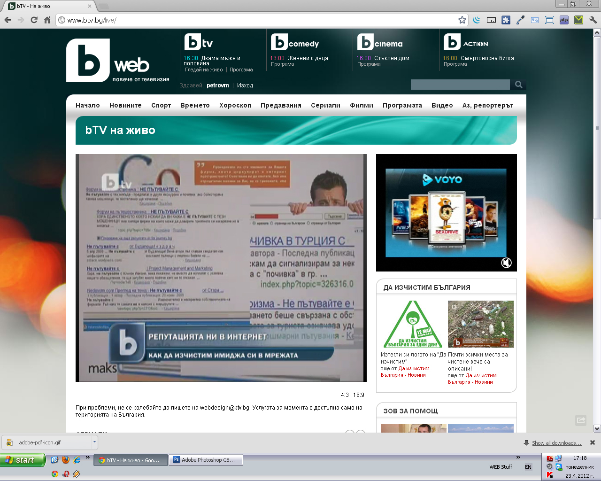Image resolution: width=601 pixels, height=481 pixels.
Task: Click the VOYO advertisement banner
Action: [447, 213]
